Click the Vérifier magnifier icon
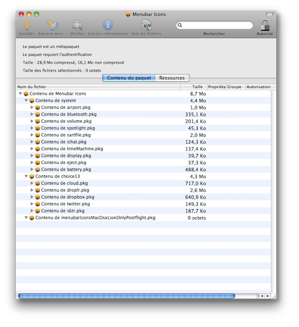This screenshot has height=327, width=299. [77, 25]
